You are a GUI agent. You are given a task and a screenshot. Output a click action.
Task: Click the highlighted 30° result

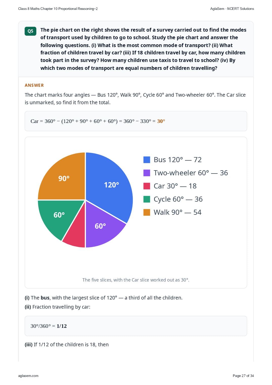pyautogui.click(x=161, y=121)
